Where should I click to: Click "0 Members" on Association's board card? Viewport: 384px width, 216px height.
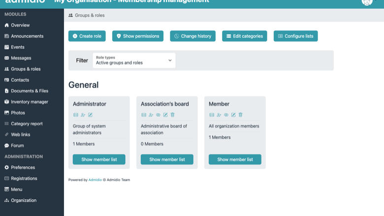click(152, 144)
